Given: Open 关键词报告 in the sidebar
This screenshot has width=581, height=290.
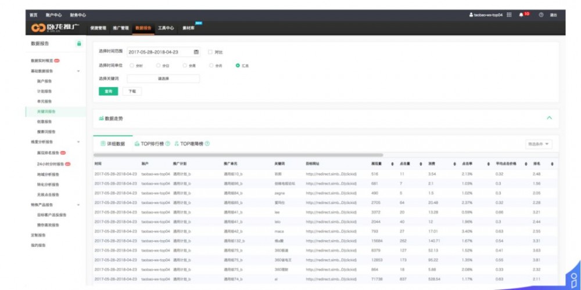Looking at the screenshot, I should pyautogui.click(x=46, y=112).
